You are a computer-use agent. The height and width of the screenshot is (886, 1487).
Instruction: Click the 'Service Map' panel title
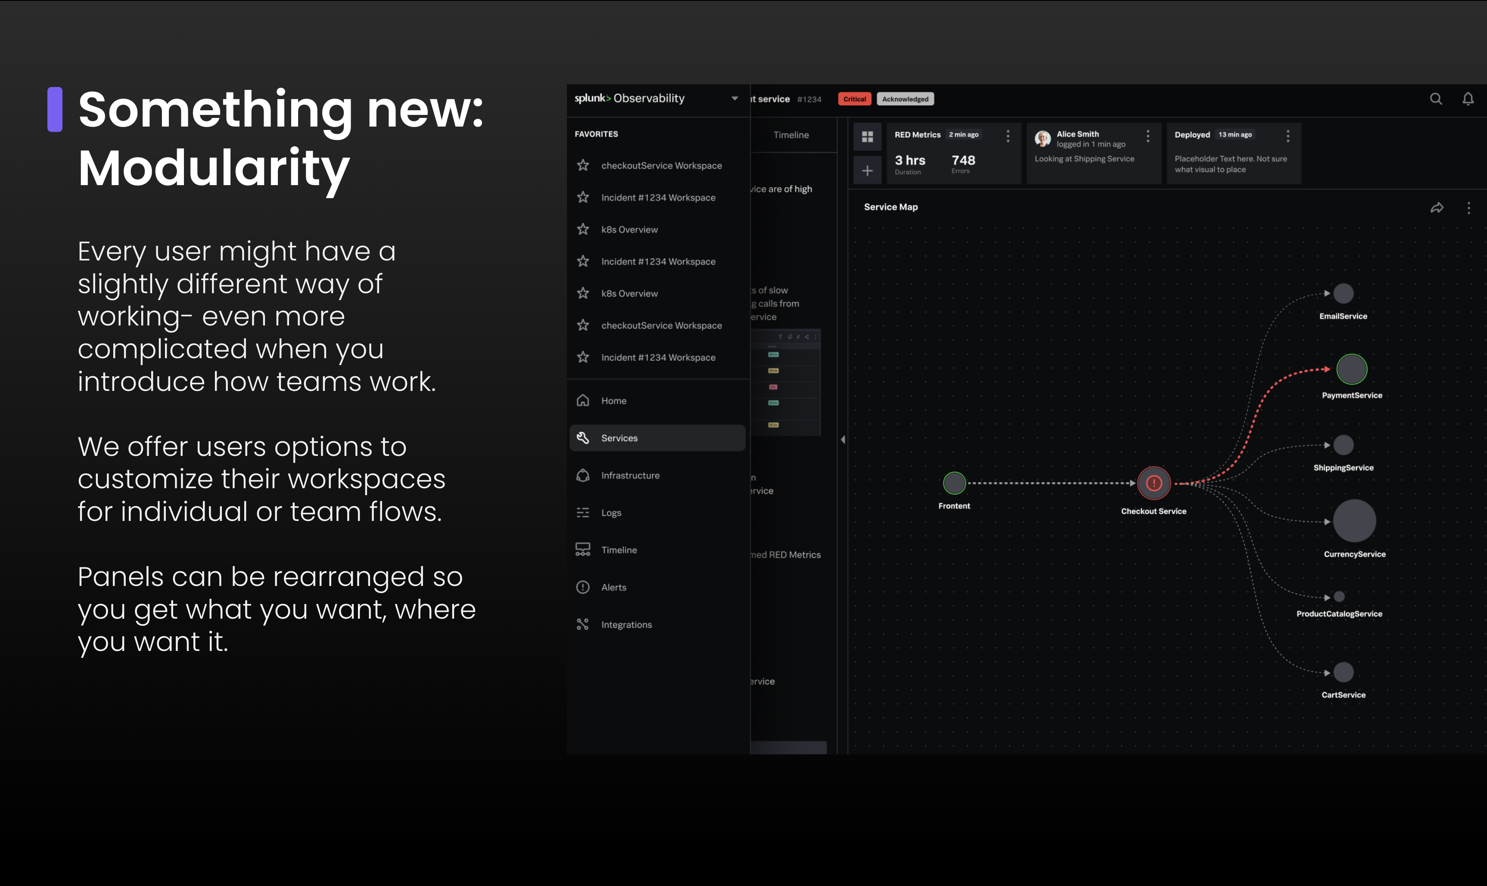890,207
